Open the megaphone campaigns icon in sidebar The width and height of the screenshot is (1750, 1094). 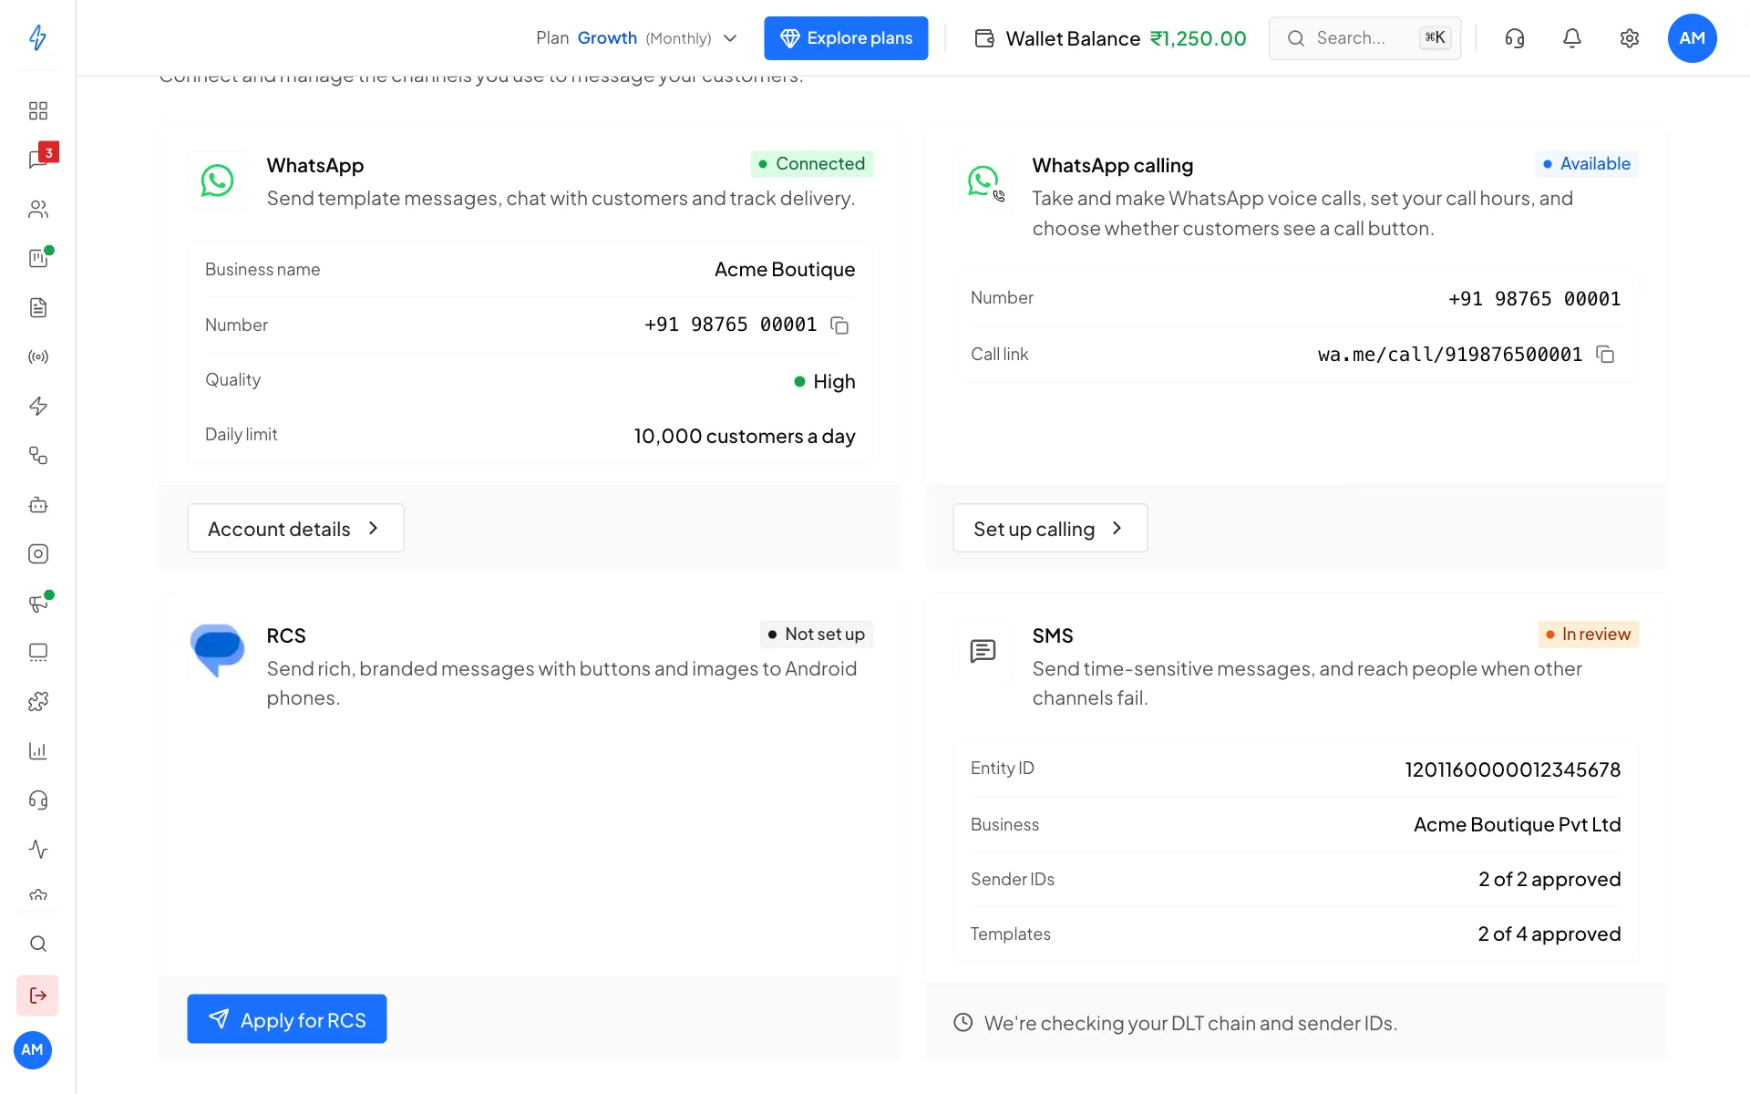tap(37, 603)
